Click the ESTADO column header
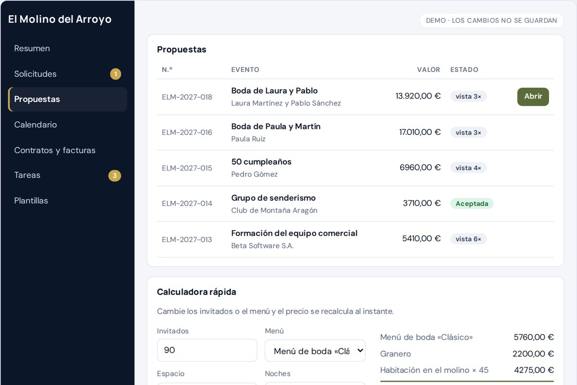Image resolution: width=577 pixels, height=385 pixels. coord(464,70)
